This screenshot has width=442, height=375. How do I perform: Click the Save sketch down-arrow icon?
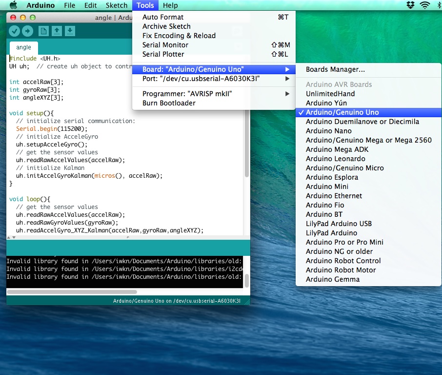click(x=70, y=31)
